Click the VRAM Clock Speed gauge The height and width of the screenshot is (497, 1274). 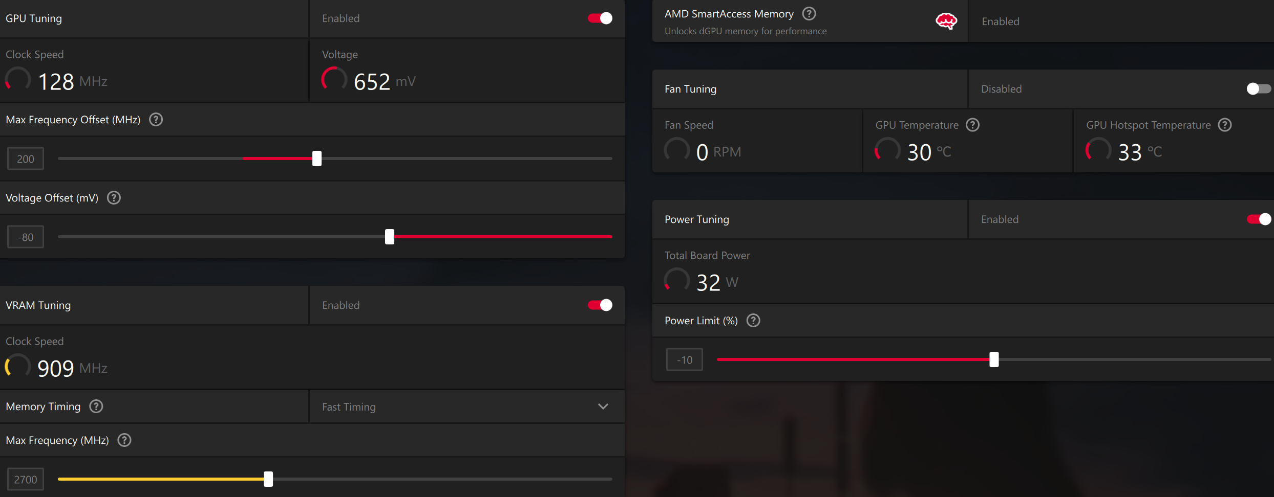click(x=18, y=366)
